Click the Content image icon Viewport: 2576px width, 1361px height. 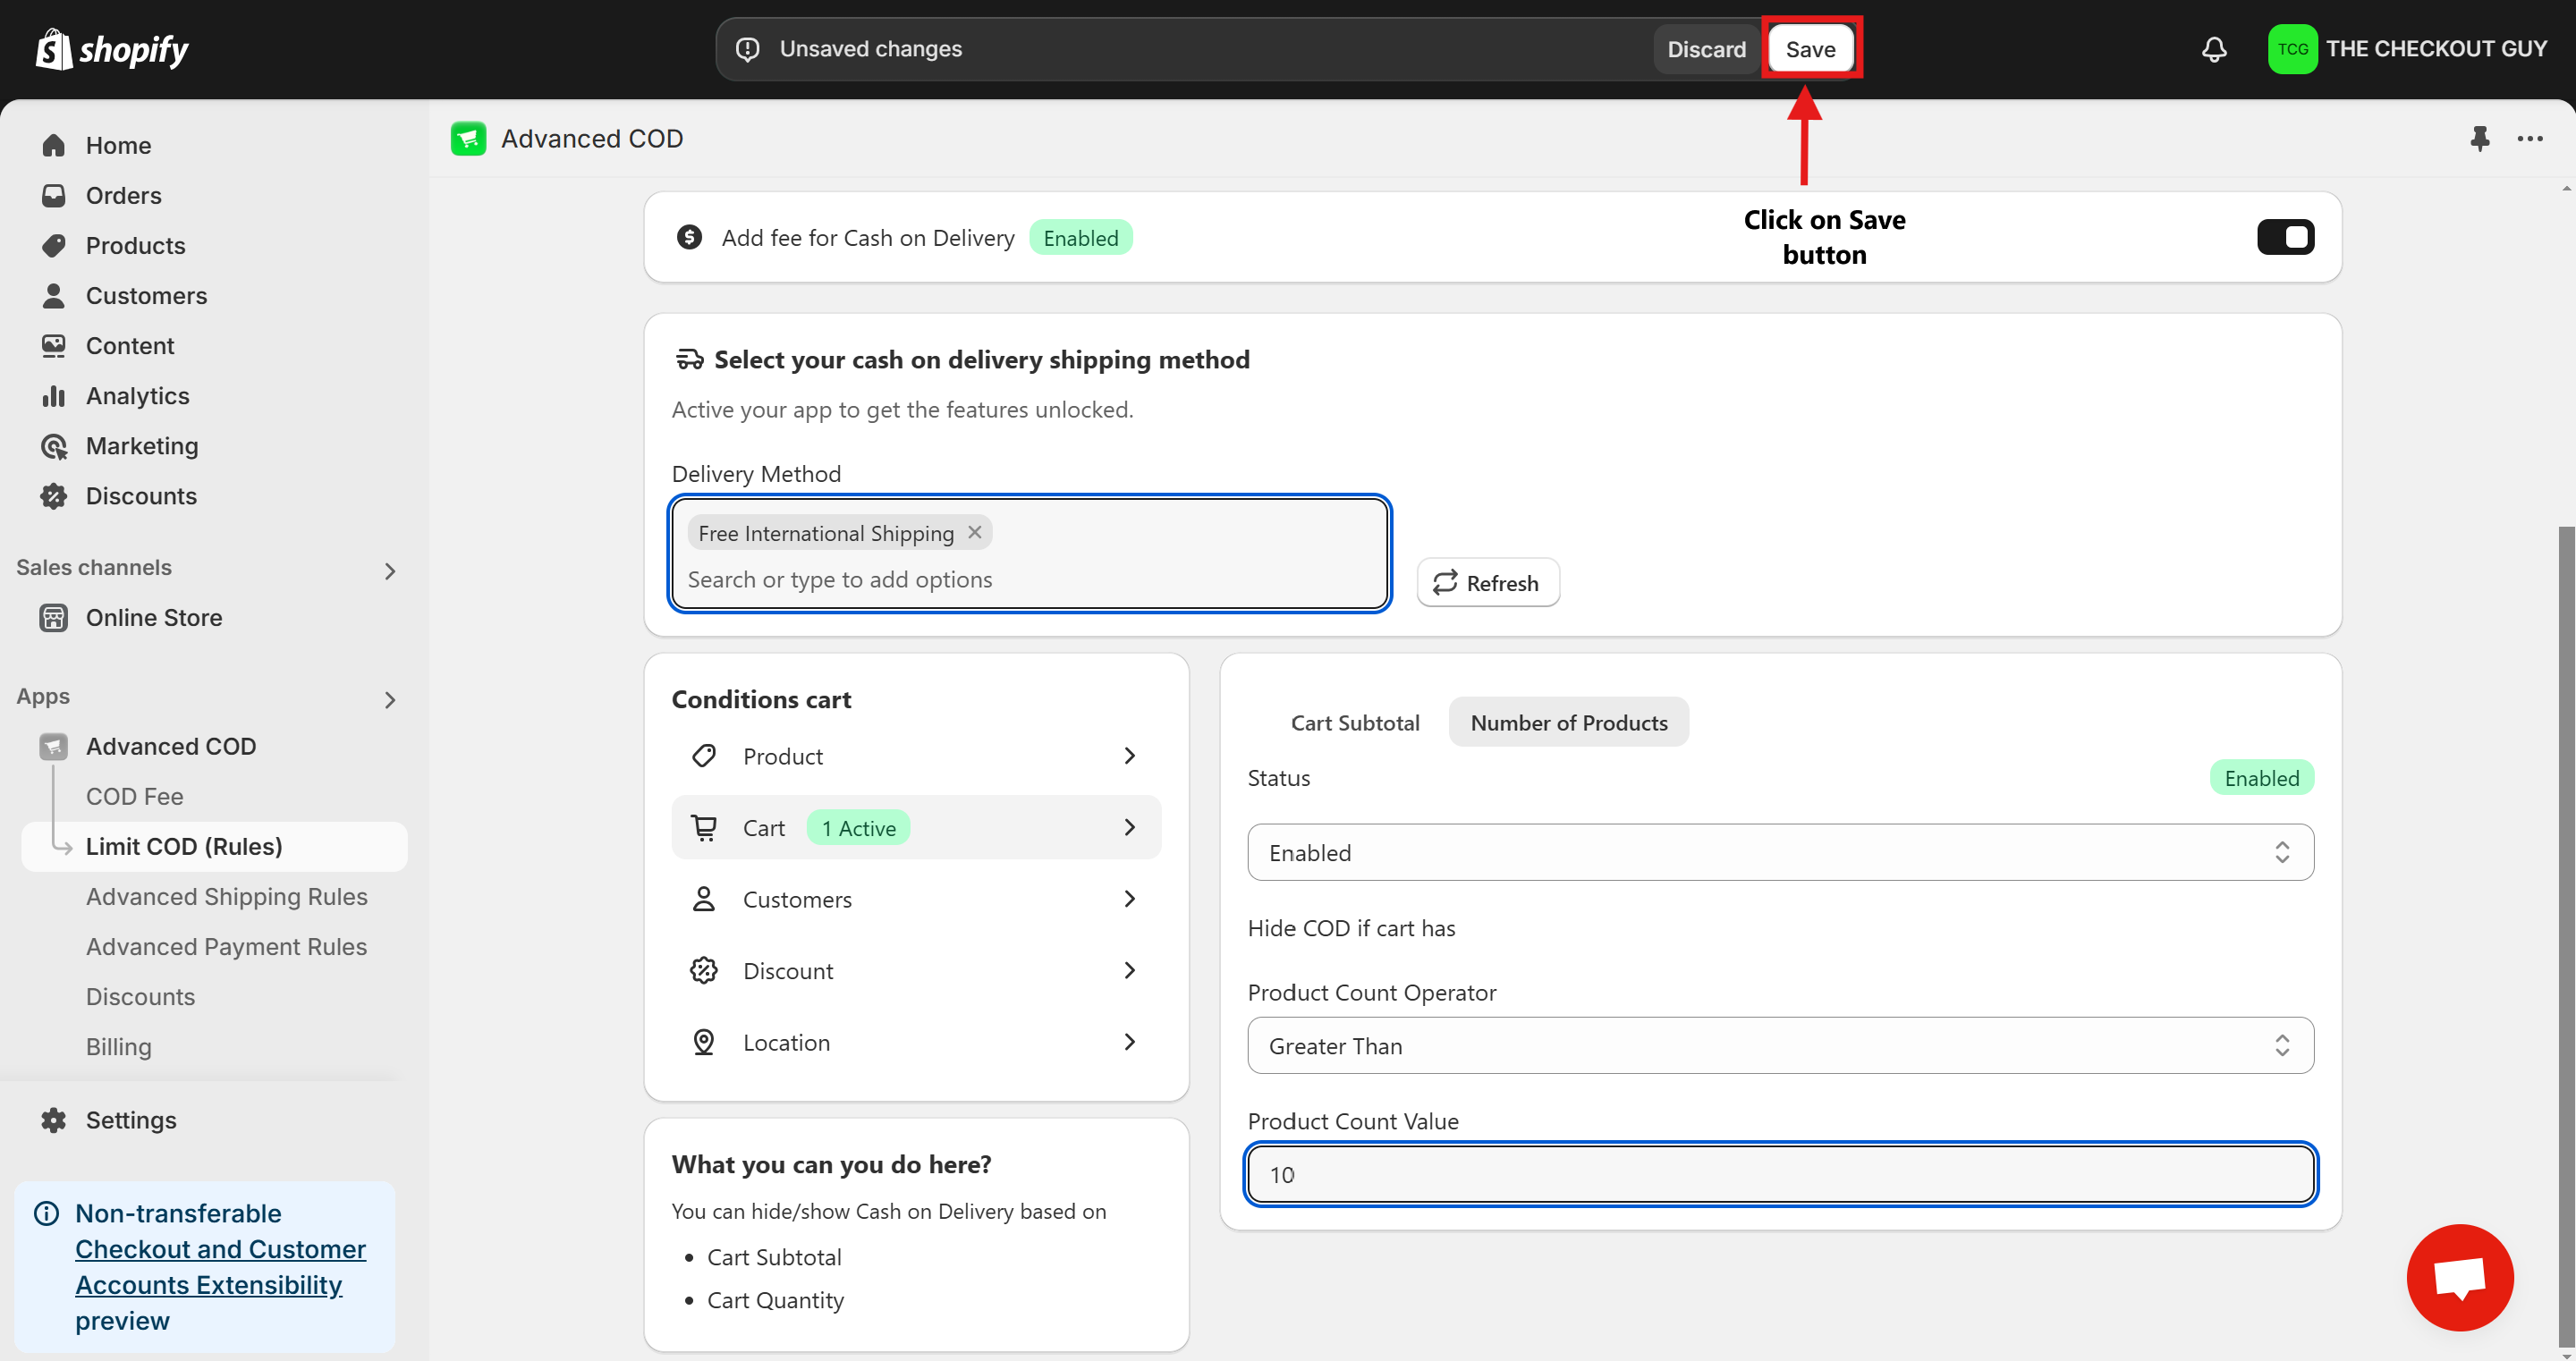coord(54,345)
